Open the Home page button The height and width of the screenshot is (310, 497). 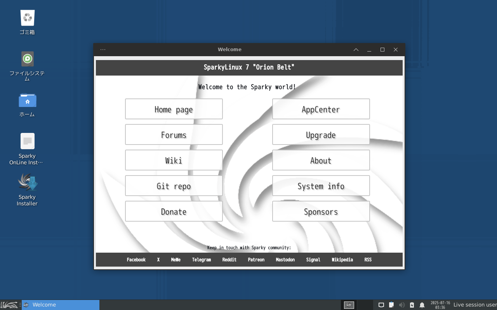[174, 109]
